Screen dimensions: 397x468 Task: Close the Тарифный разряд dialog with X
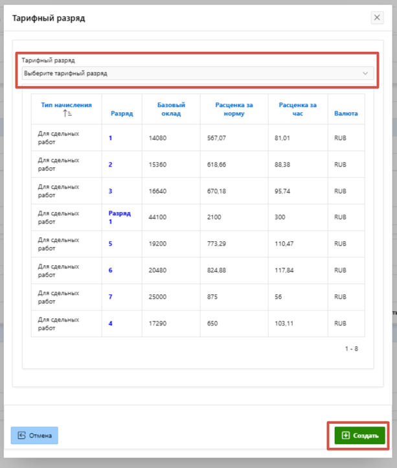(377, 18)
